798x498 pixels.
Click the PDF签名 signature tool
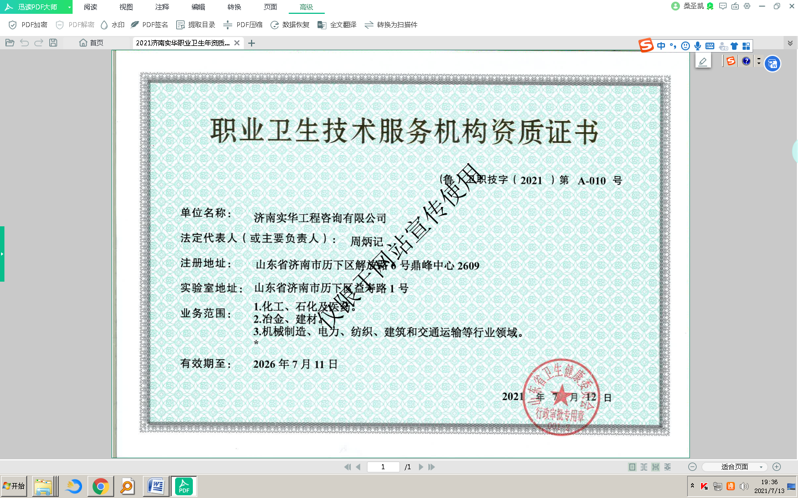[x=150, y=25]
